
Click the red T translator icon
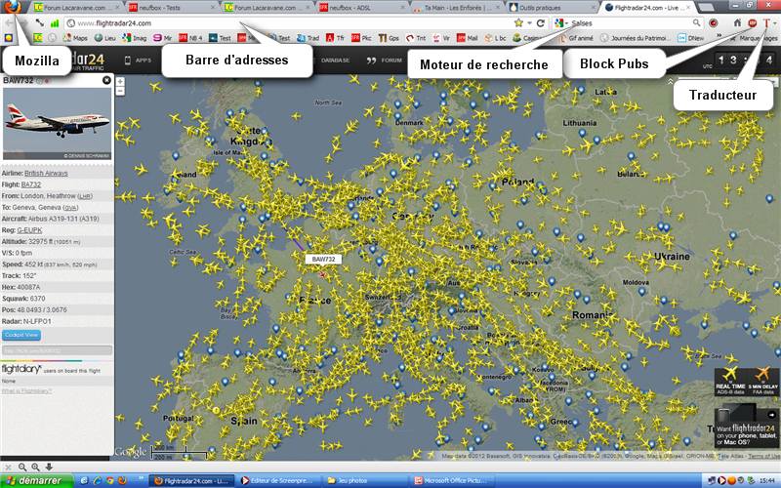point(766,22)
